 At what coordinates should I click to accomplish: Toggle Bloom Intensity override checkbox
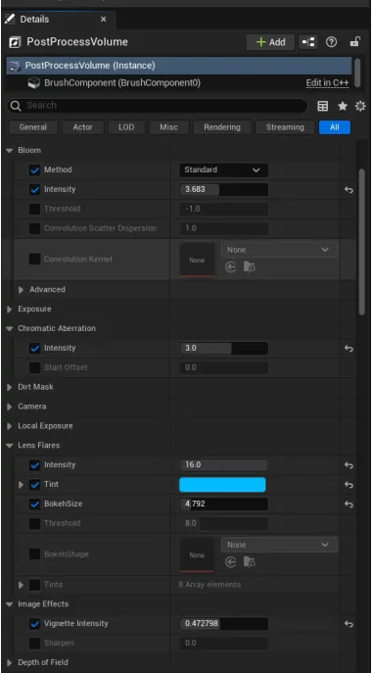[35, 190]
